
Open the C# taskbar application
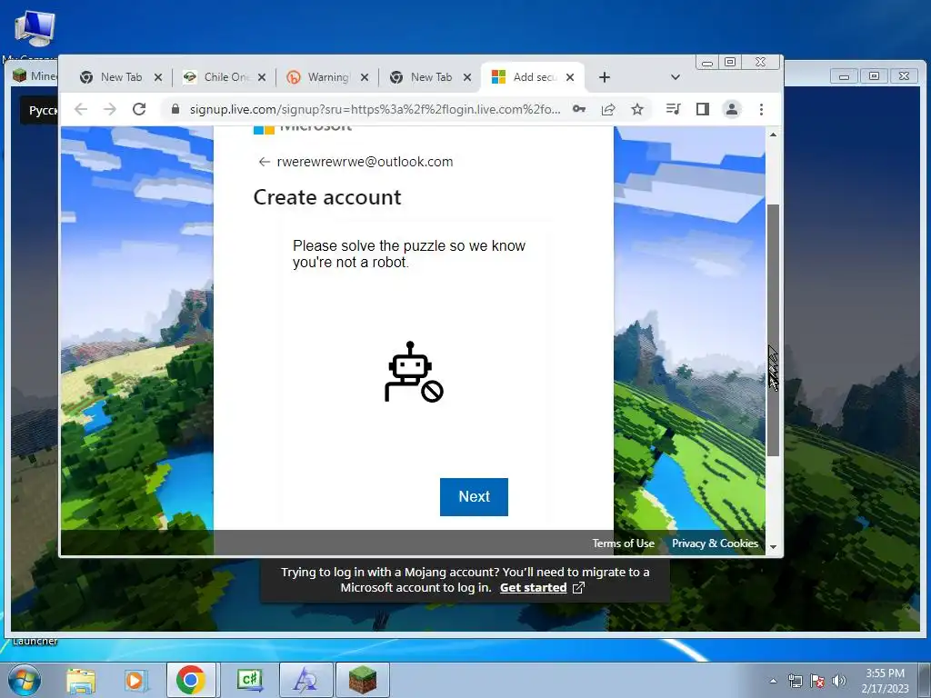[x=250, y=680]
